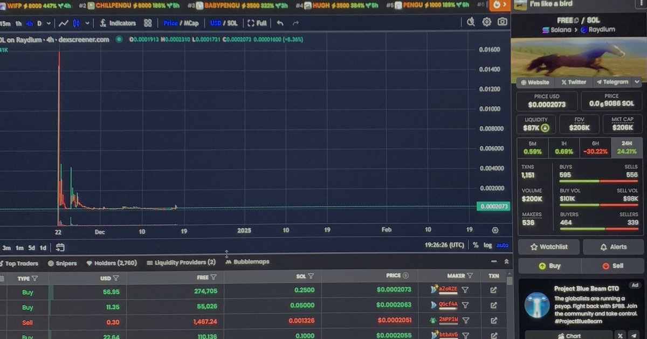Open the Bubblemaps tab

[x=247, y=261]
